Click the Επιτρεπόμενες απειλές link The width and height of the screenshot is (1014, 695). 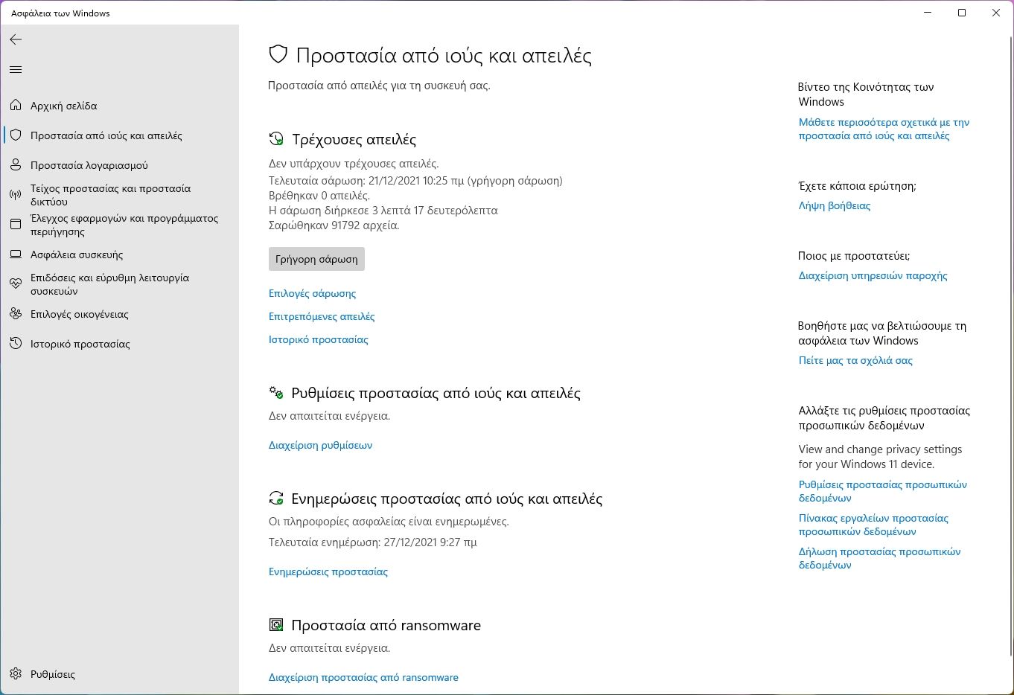point(322,316)
